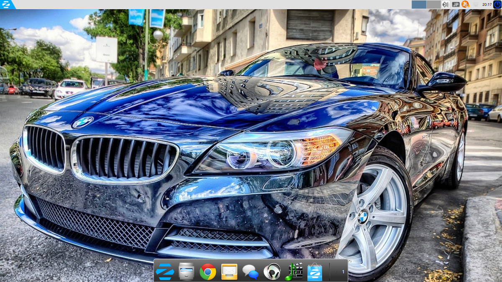The image size is (502, 282).
Task: Open the orange Japanese input method icon
Action: pos(465,4)
